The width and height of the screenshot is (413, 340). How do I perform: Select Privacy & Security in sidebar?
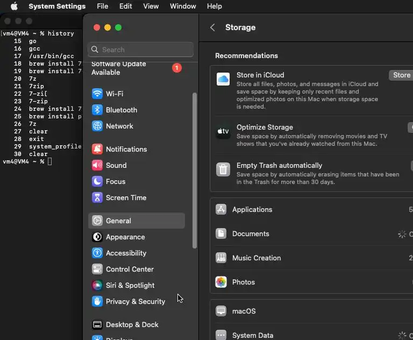(135, 301)
